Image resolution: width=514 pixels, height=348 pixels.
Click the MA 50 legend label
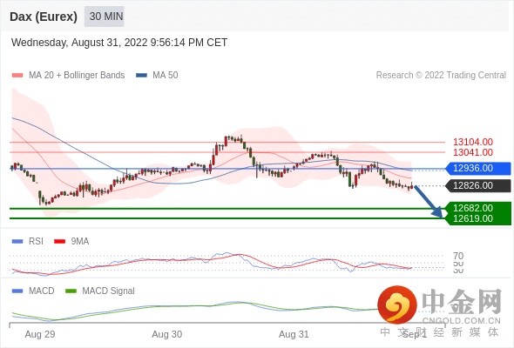click(166, 76)
